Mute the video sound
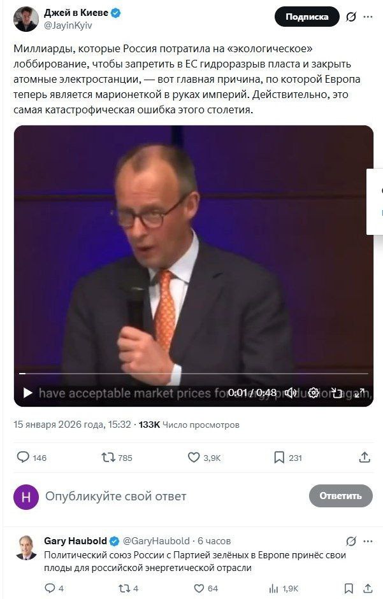Viewport: 383px width, 599px height. click(291, 393)
